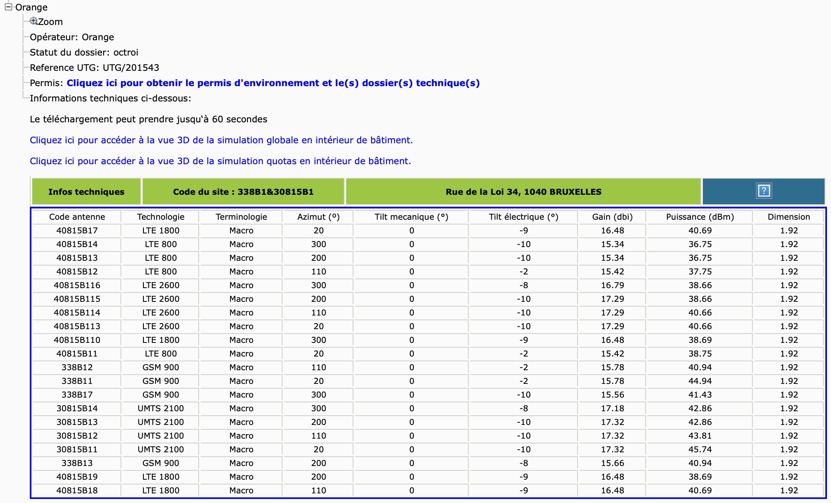Click the download time notice text

148,119
